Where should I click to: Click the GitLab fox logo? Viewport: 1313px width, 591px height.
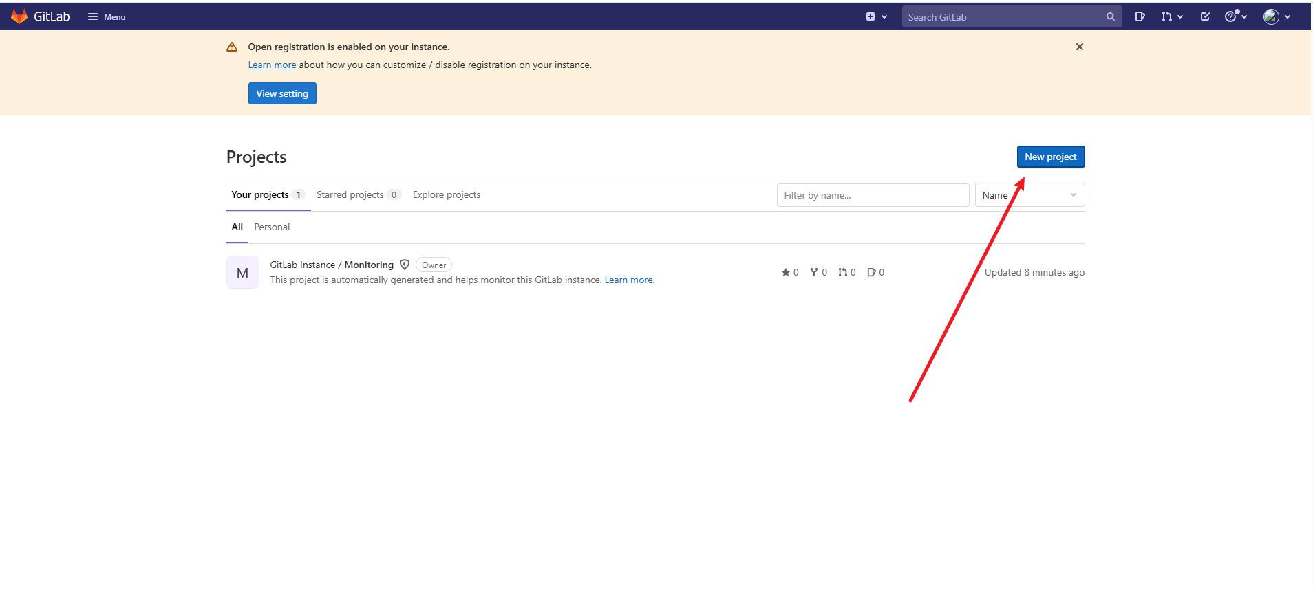tap(19, 16)
